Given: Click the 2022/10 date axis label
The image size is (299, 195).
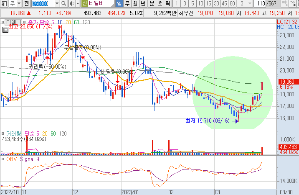Looking at the screenshot, I should click(x=10, y=192).
